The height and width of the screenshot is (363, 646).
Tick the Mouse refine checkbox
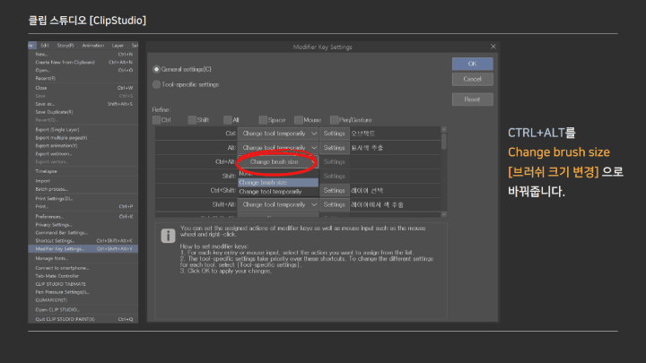pos(298,120)
